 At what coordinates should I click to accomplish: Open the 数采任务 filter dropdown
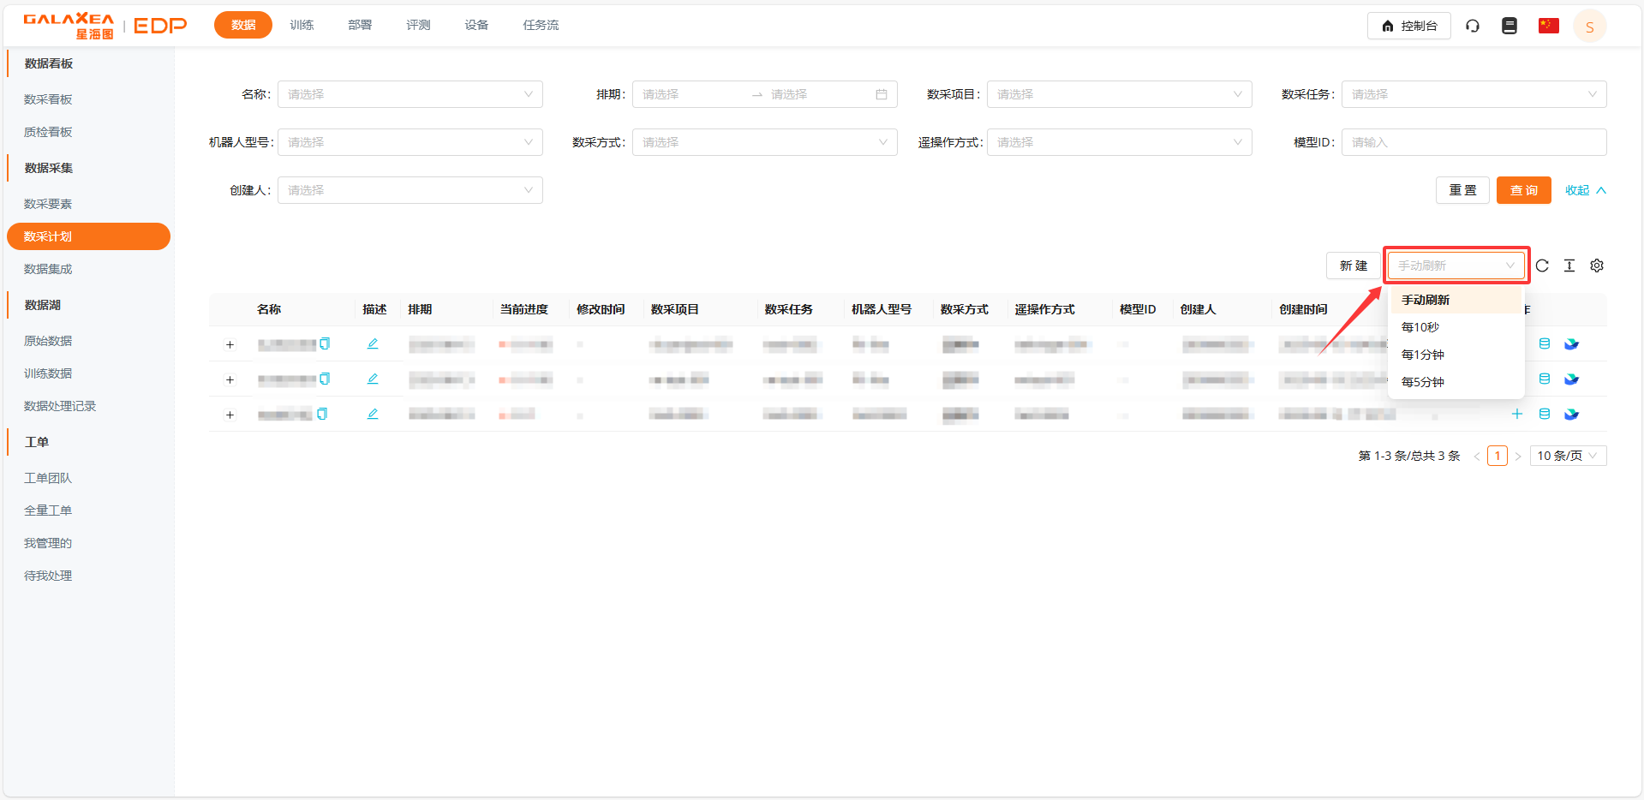(x=1474, y=94)
